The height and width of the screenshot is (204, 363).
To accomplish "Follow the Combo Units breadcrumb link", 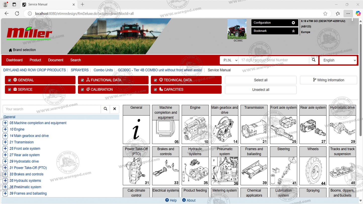I will tap(103, 70).
